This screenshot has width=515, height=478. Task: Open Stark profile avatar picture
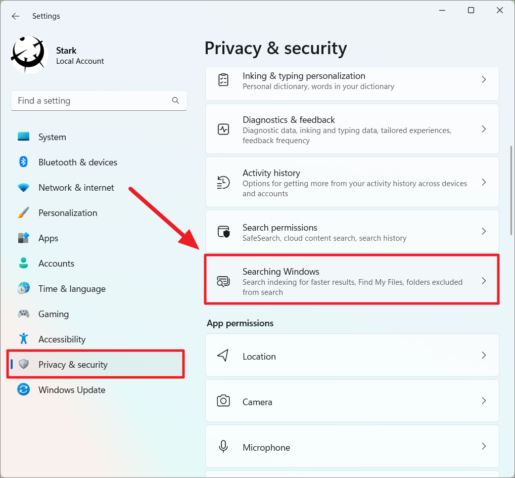coord(29,55)
